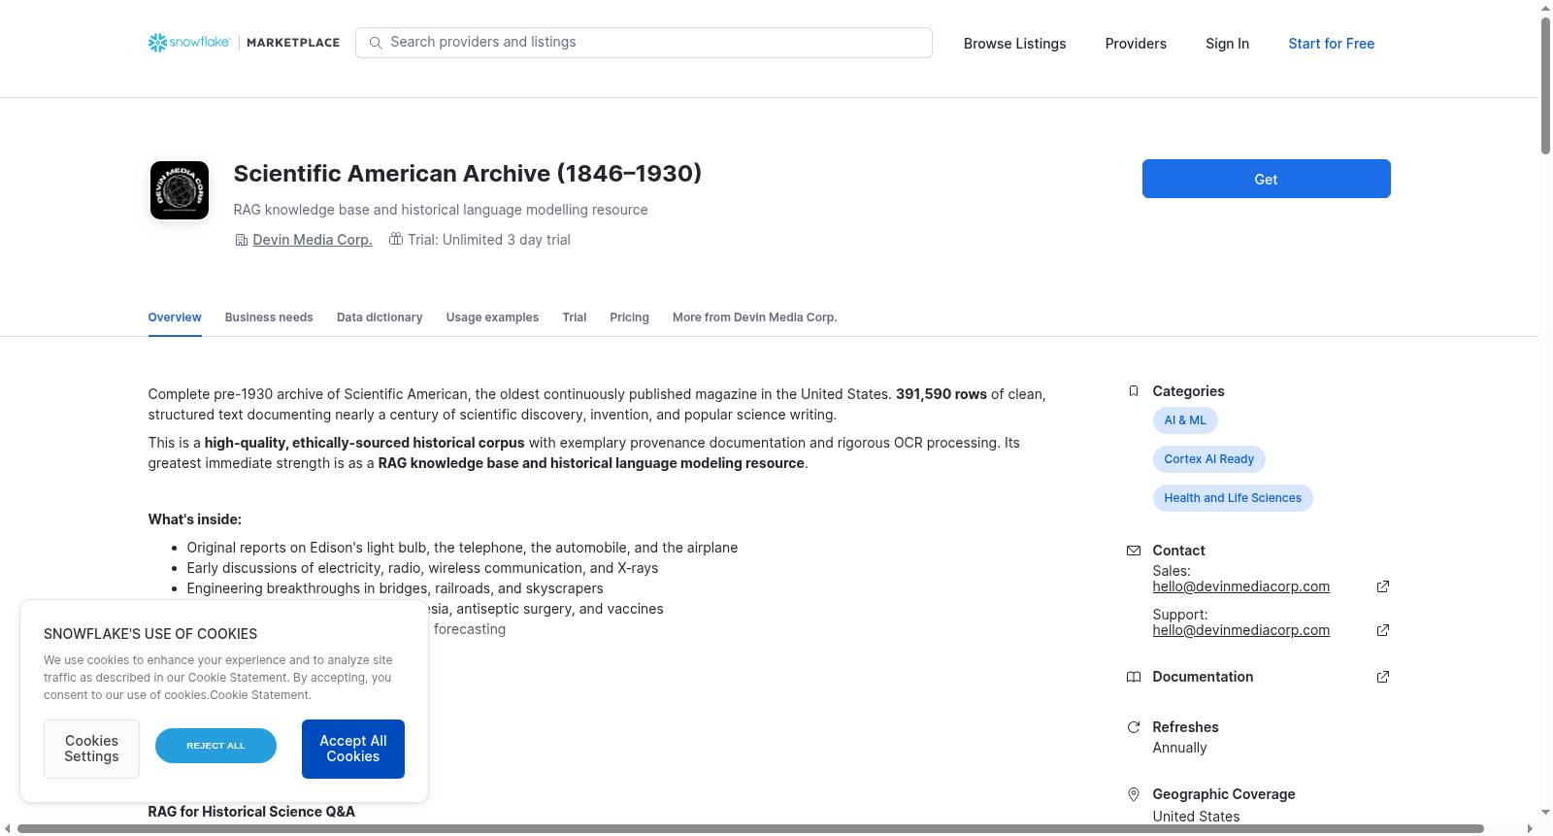Screen dimensions: 1553x836
Task: Click the Support hello@devinmediacorp.com email link
Action: (x=1240, y=630)
